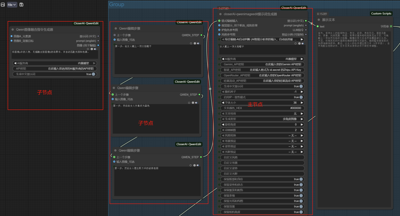
Task: Collapse the Qwen编辑步骤 node containing 太阳帽子 text
Action: coord(116,28)
